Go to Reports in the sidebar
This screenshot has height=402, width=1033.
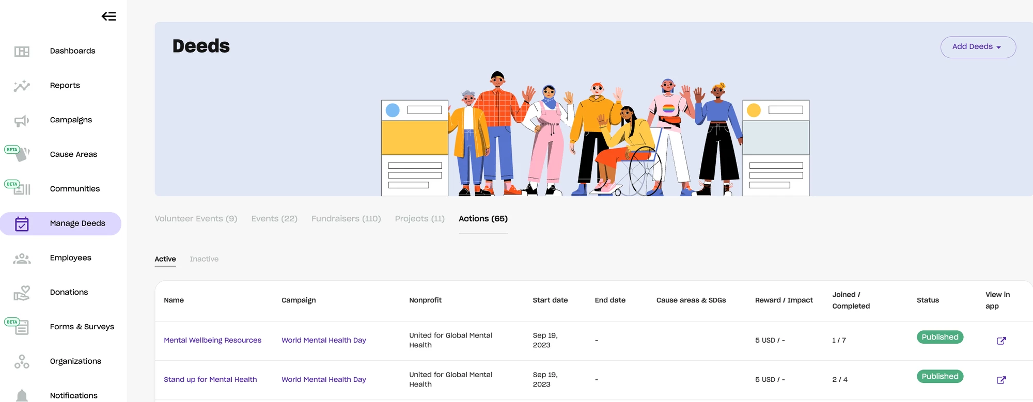65,86
